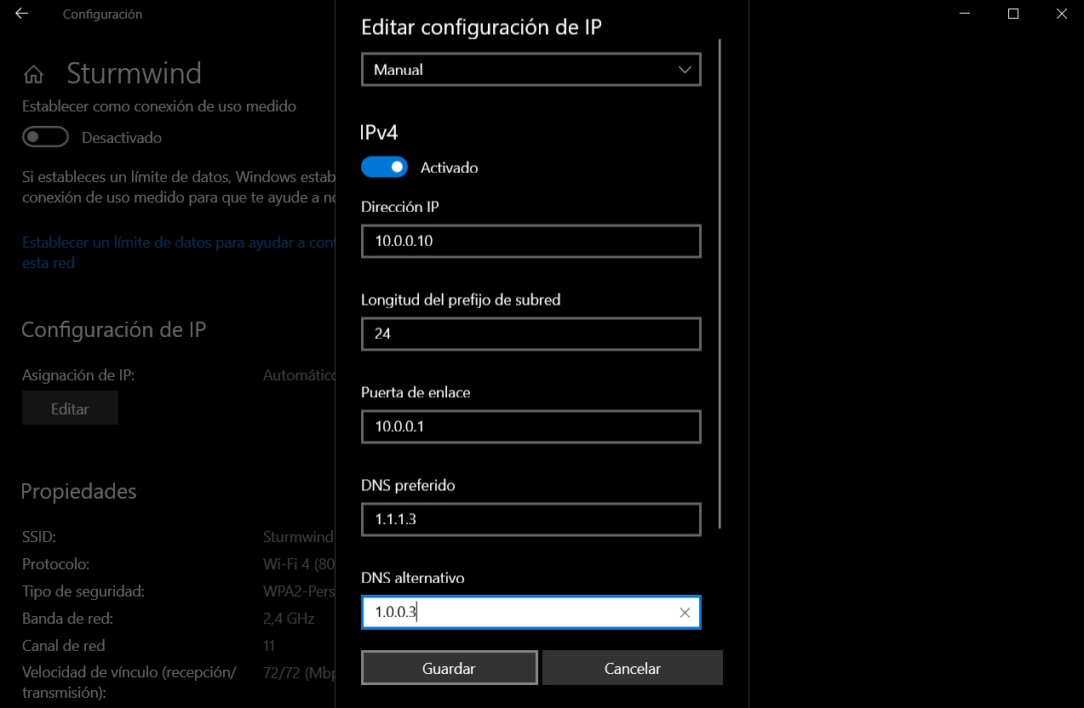Close the Configuración window
Viewport: 1084px width, 708px height.
[1060, 14]
